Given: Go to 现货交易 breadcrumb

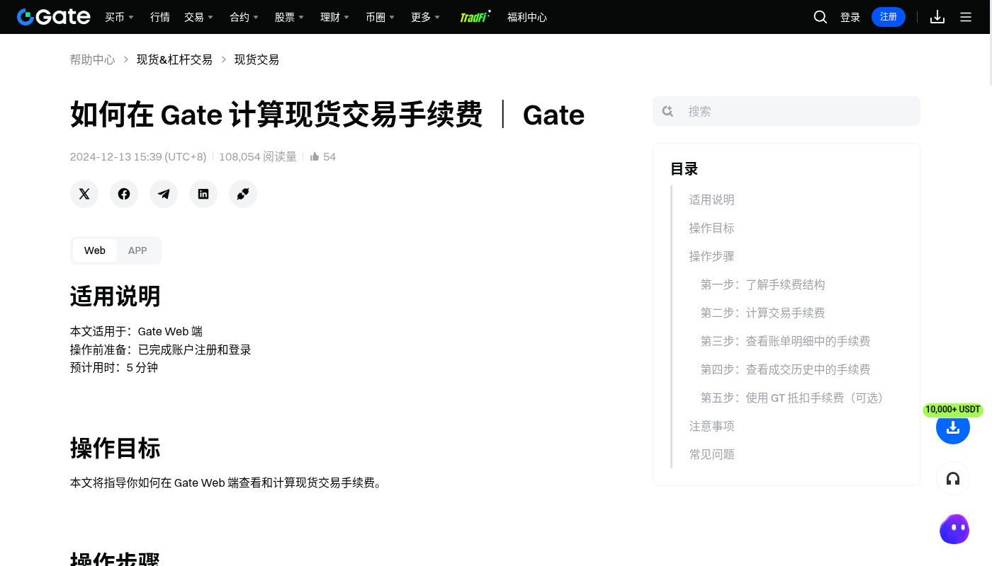Looking at the screenshot, I should (x=257, y=59).
